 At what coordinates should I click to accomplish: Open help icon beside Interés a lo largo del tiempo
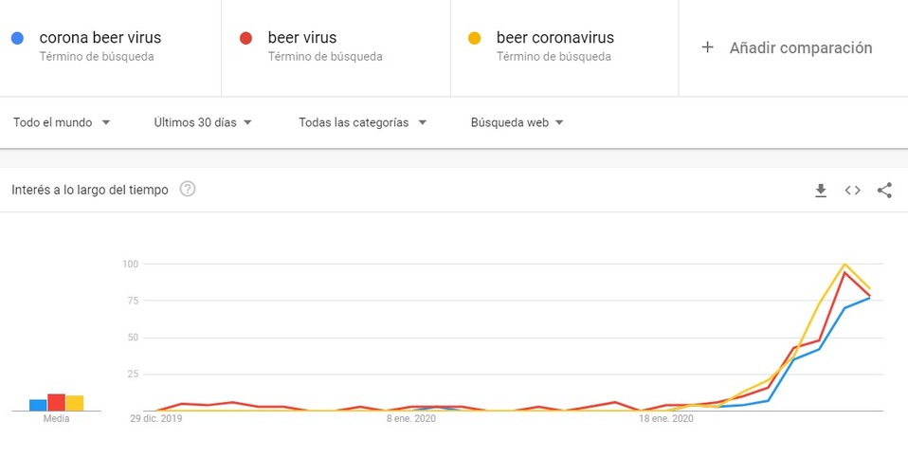click(187, 189)
